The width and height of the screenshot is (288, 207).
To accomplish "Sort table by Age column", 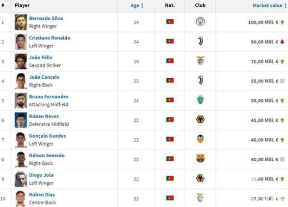I will [137, 5].
